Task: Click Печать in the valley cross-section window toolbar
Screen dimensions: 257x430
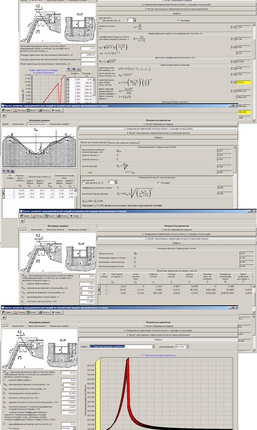Action: [x=45, y=109]
